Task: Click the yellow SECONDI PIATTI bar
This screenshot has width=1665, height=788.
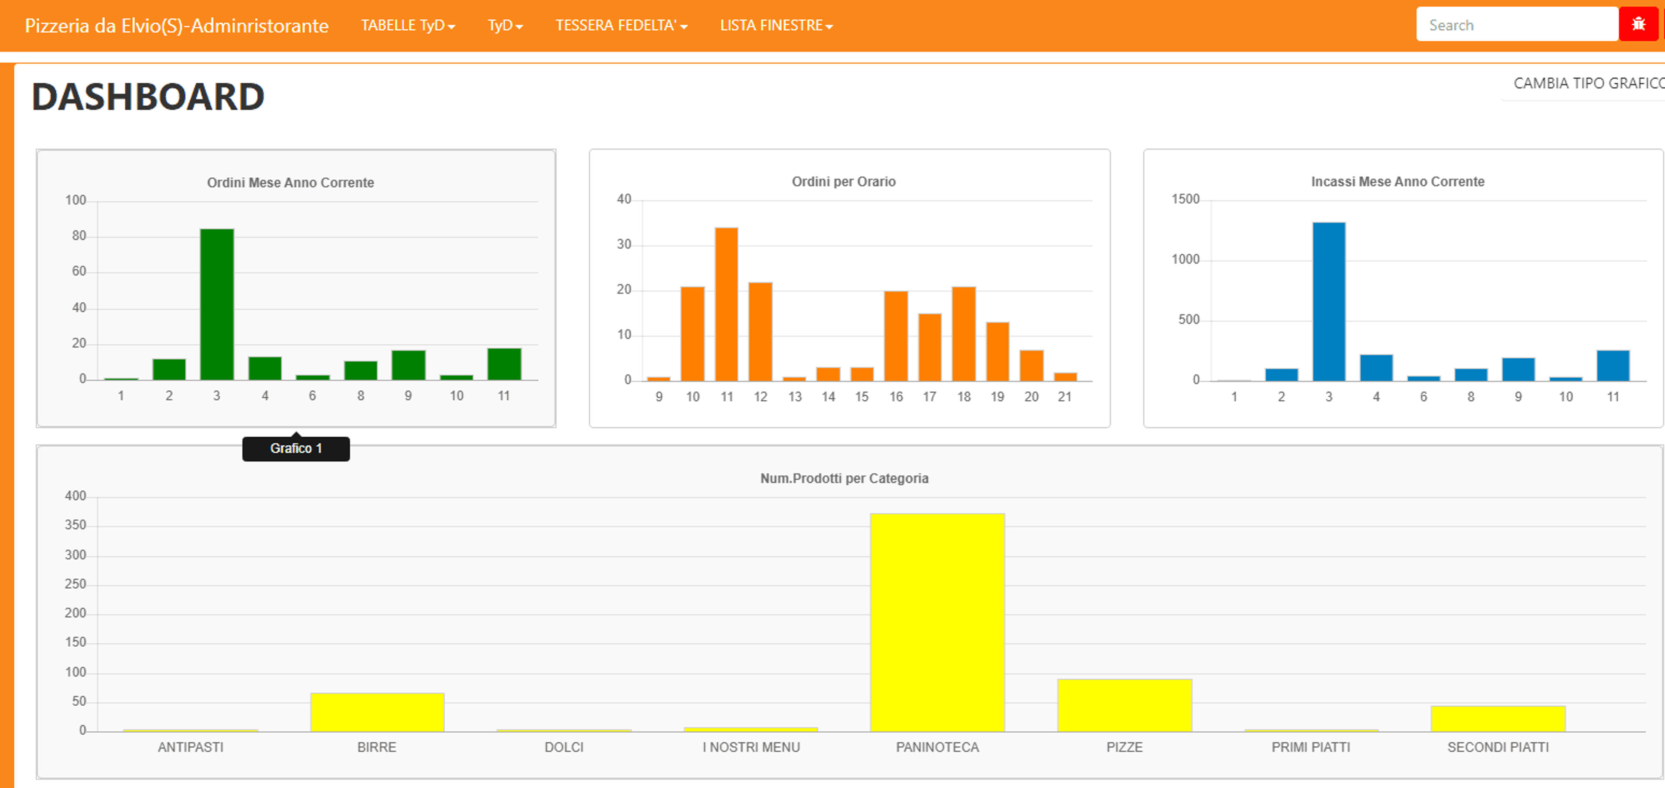Action: 1498,719
